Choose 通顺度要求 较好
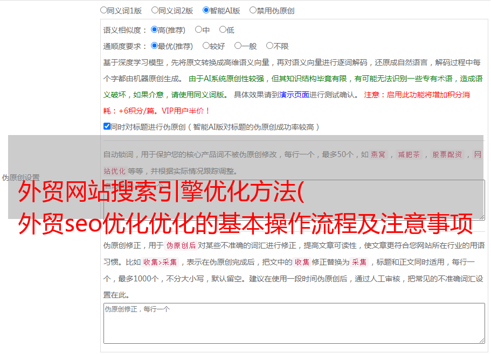The image size is (491, 354). [x=206, y=46]
